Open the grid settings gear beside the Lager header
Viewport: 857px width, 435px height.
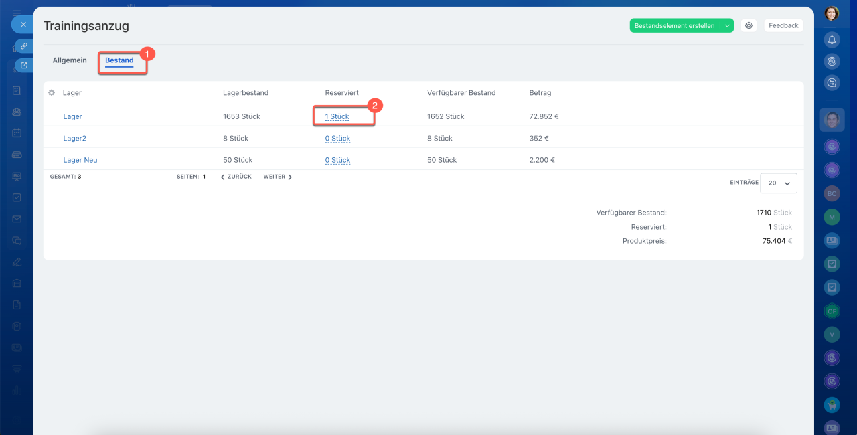[x=52, y=93]
